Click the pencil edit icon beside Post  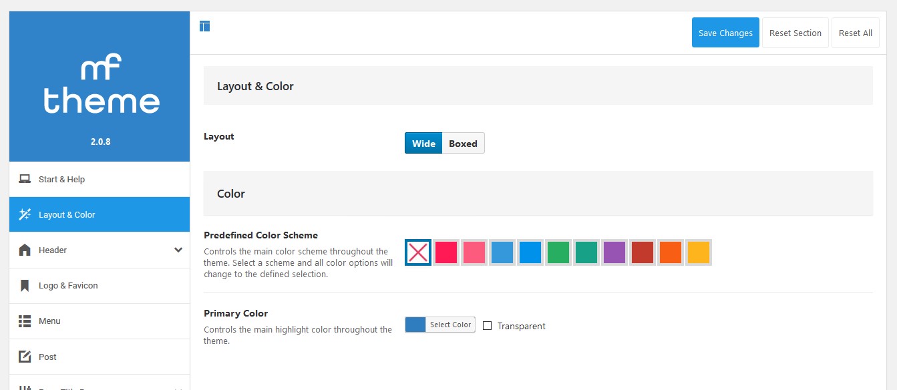(x=25, y=357)
